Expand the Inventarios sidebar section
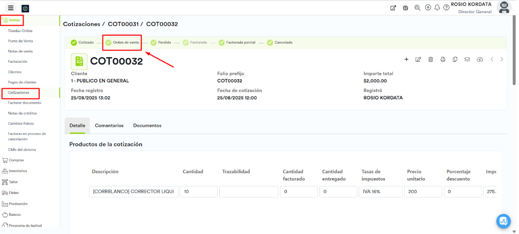Screen dimensions: 519x234 click(x=17, y=171)
